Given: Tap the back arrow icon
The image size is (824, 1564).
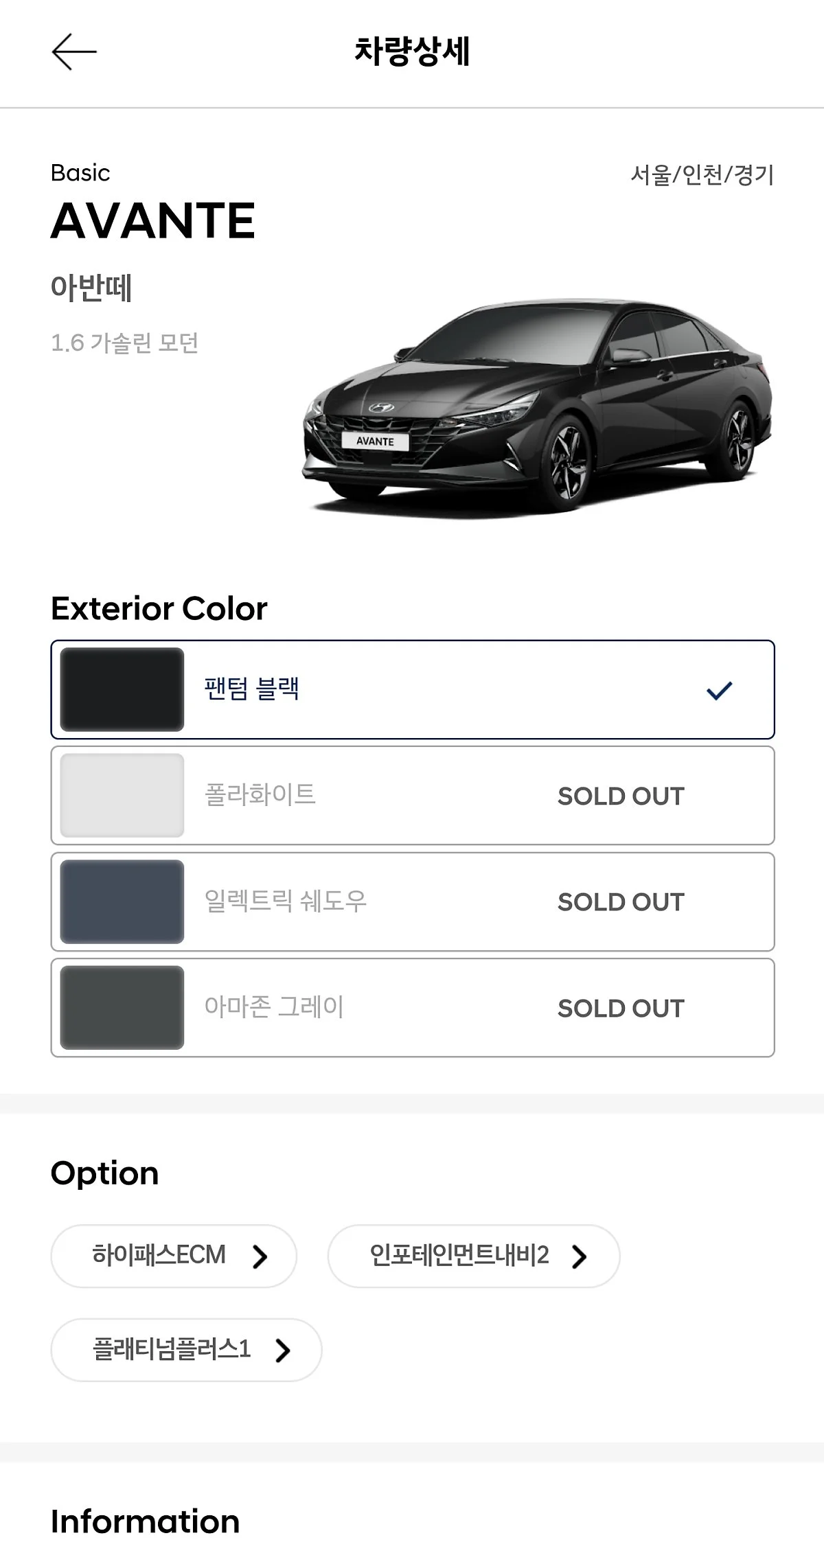Looking at the screenshot, I should pyautogui.click(x=74, y=51).
